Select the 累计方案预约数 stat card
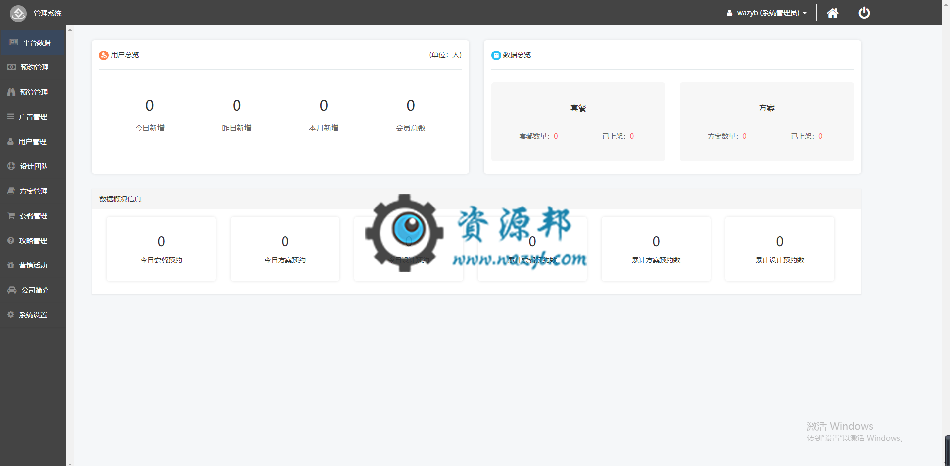Image resolution: width=950 pixels, height=466 pixels. [656, 249]
